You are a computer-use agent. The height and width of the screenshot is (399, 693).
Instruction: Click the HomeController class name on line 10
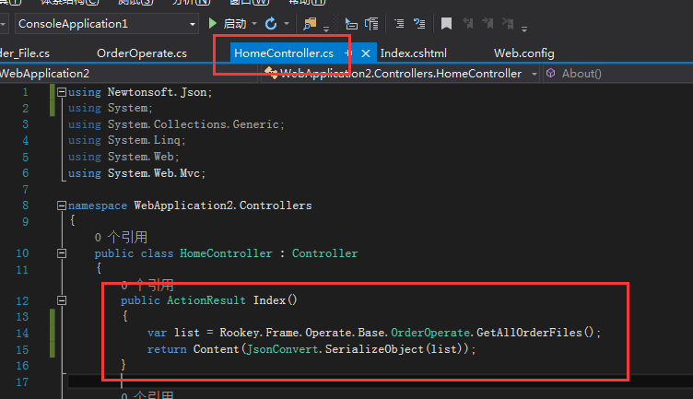[226, 253]
